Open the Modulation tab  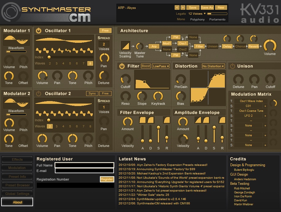click(17, 168)
